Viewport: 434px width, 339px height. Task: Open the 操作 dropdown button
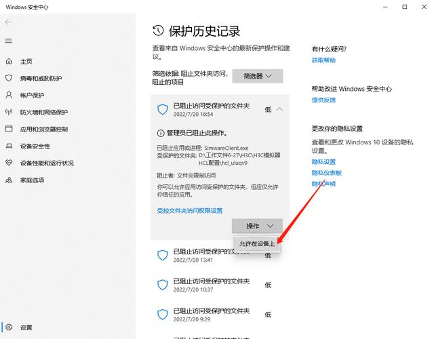257,226
